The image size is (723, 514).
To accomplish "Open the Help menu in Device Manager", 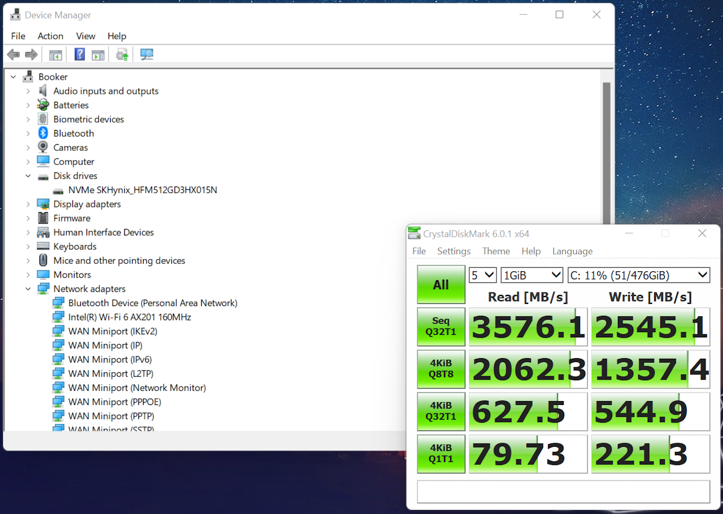I will point(117,36).
